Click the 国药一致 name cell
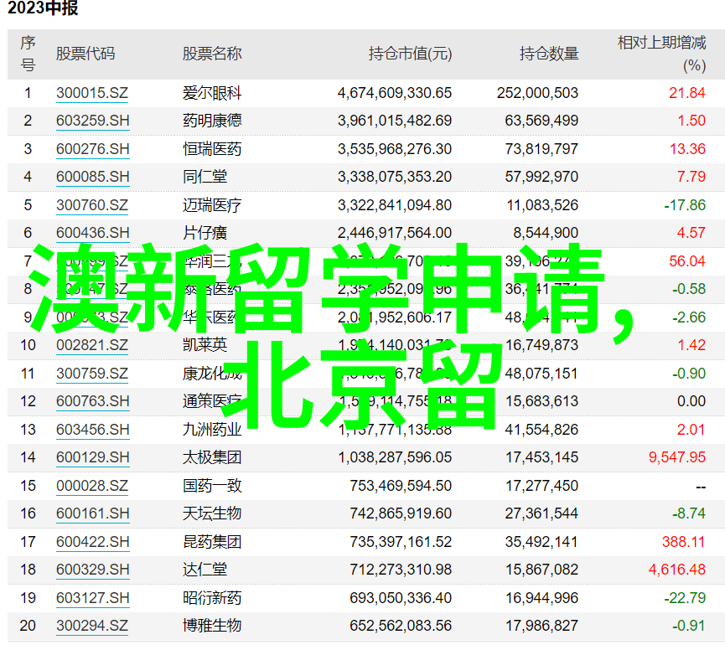This screenshot has width=725, height=650. tap(212, 486)
